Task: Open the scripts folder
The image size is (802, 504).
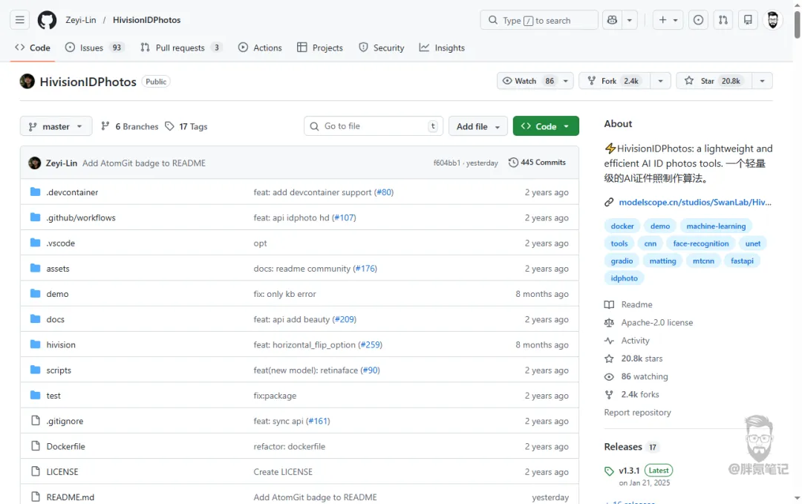Action: tap(59, 370)
